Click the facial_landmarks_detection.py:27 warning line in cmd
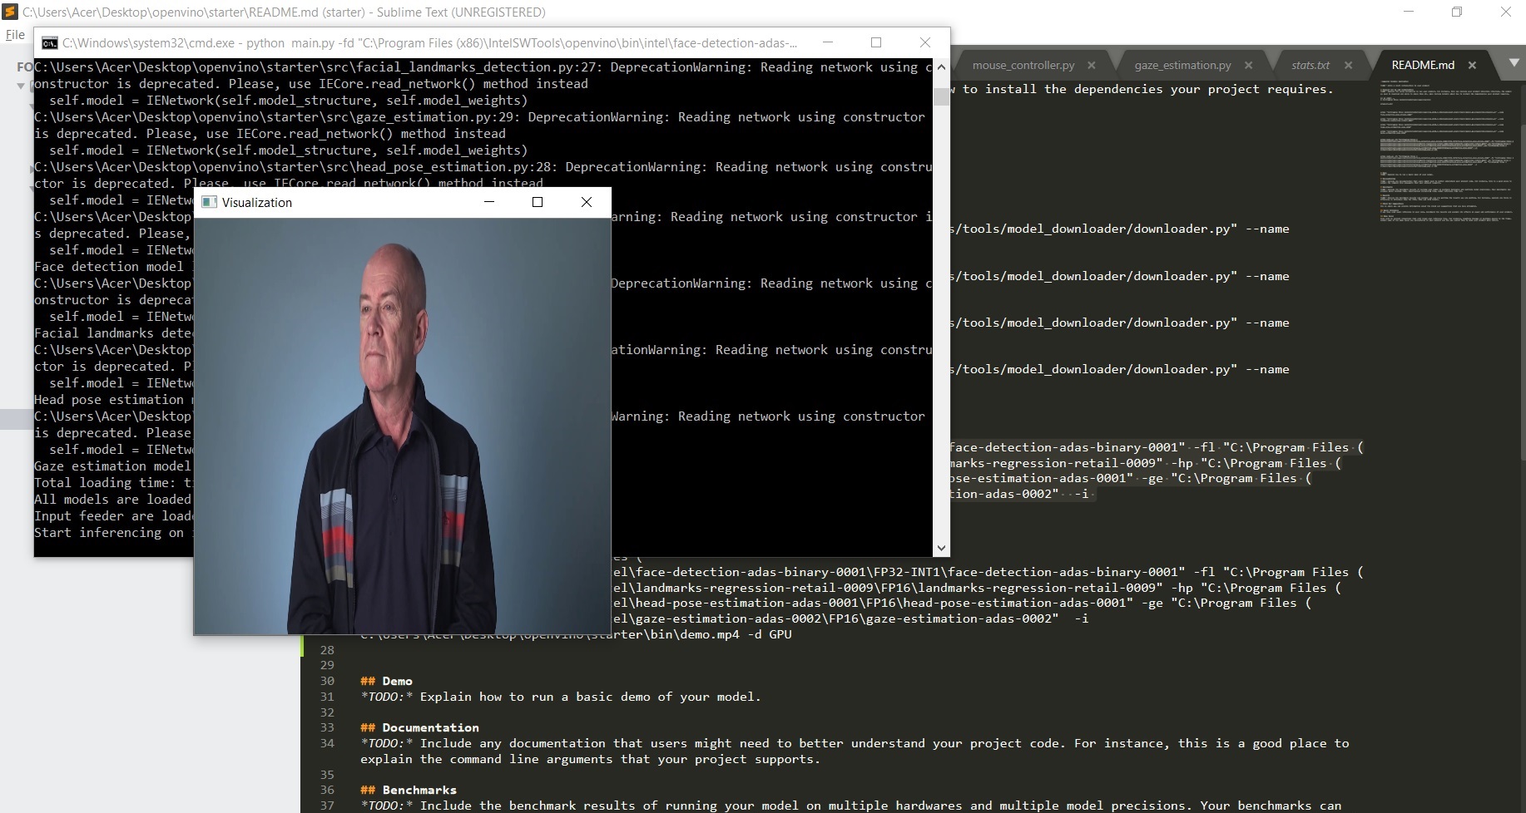1526x813 pixels. point(483,67)
